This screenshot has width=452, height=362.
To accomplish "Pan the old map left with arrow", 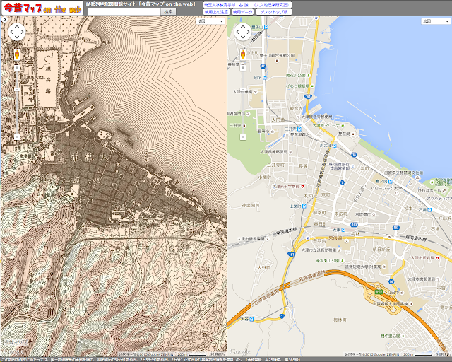I will tap(11, 32).
